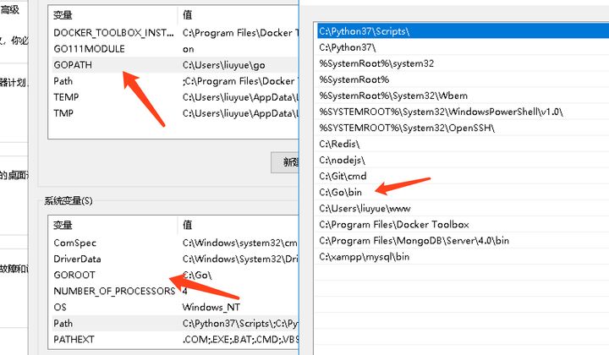Select C:\Redis\ path entry

coord(462,144)
